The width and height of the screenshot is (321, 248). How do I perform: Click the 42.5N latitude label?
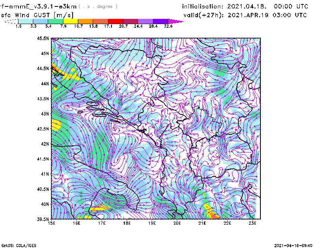(43, 129)
